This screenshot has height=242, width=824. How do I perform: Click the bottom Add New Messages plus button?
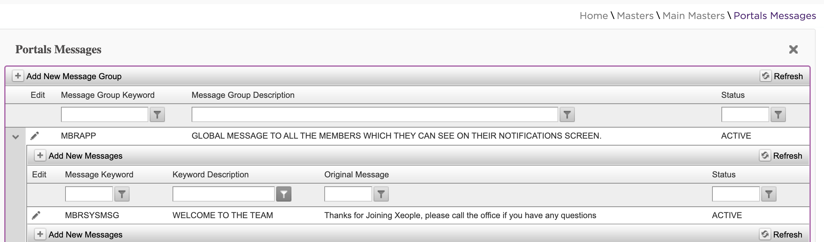coord(40,234)
